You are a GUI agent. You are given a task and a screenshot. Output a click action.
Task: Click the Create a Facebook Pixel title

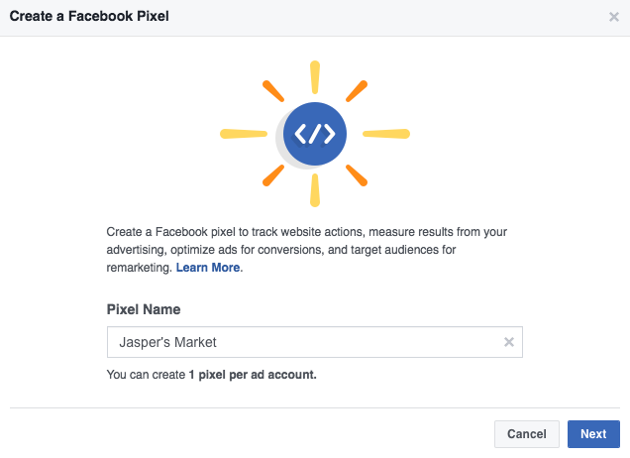tap(89, 16)
